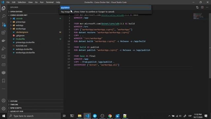Image resolution: width=211 pixels, height=119 pixels.
Task: Open the Run and Debug view
Action: click(4, 49)
